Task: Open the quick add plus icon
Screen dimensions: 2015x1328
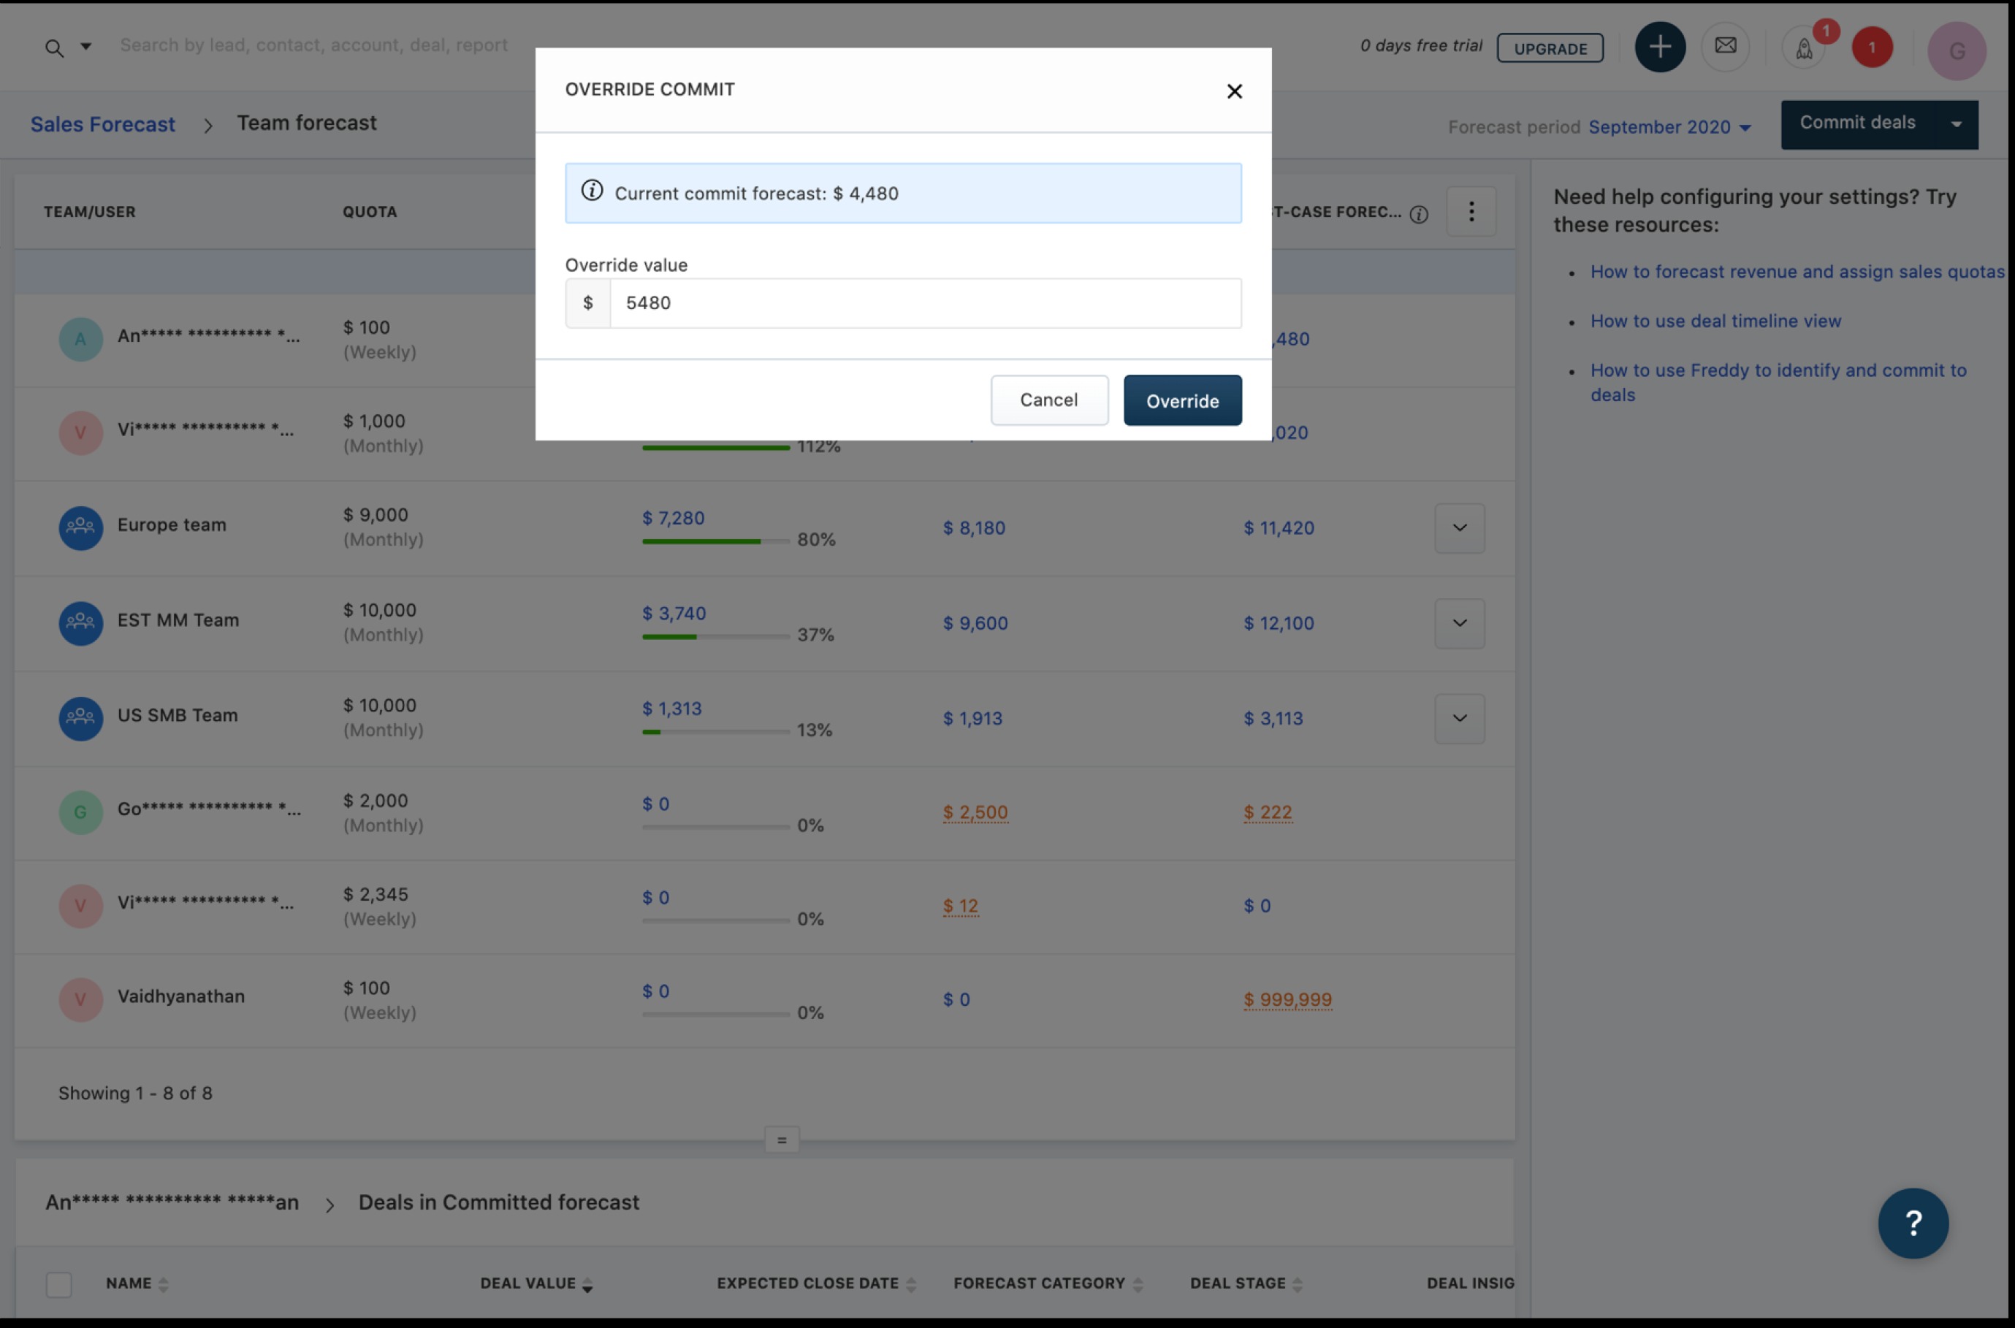Action: point(1659,47)
